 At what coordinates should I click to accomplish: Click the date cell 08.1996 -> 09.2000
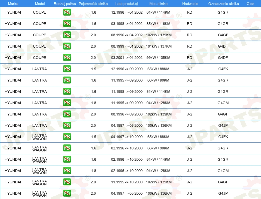tap(127, 114)
